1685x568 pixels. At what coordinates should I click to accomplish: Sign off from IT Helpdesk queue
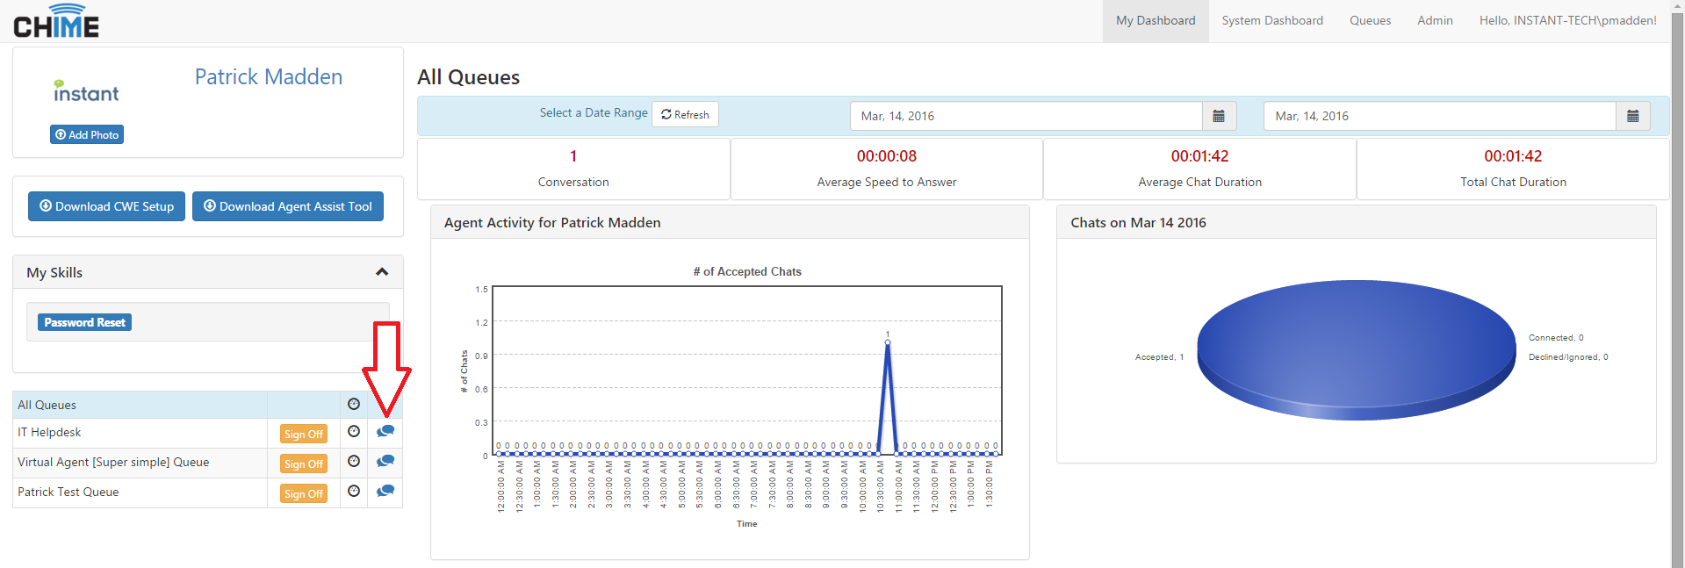pyautogui.click(x=304, y=435)
